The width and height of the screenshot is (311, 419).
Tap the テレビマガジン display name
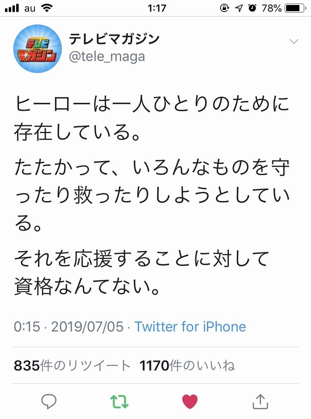114,39
